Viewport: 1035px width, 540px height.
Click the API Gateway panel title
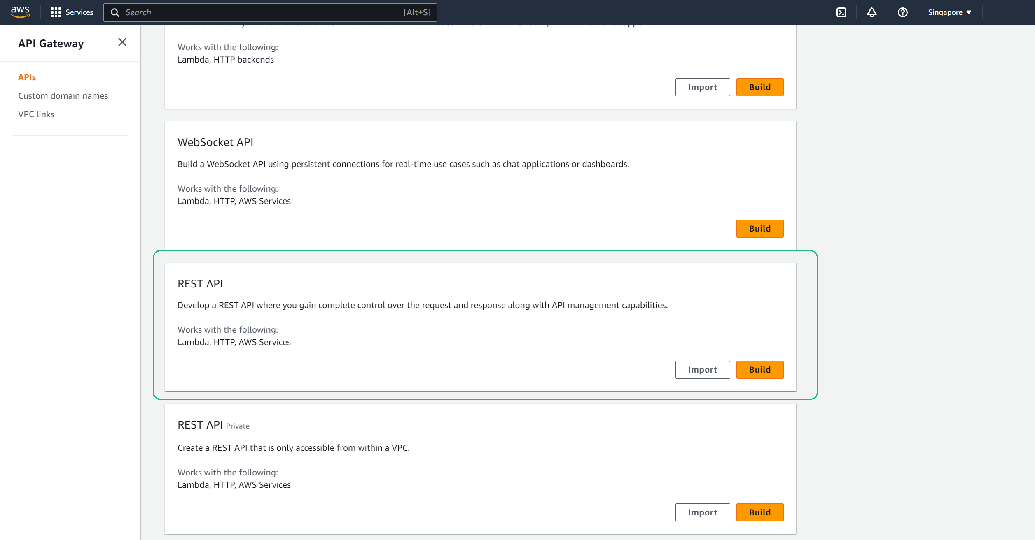(x=51, y=44)
